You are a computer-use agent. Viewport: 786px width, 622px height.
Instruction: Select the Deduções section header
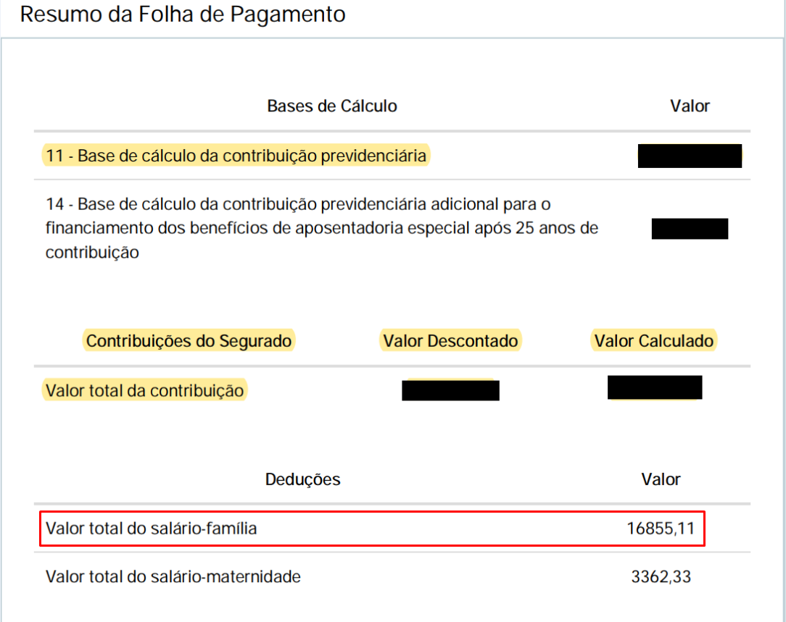(303, 479)
